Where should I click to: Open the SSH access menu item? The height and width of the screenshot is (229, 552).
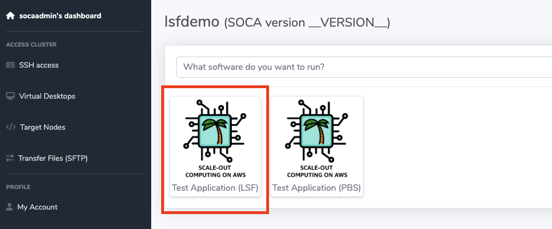tap(38, 65)
